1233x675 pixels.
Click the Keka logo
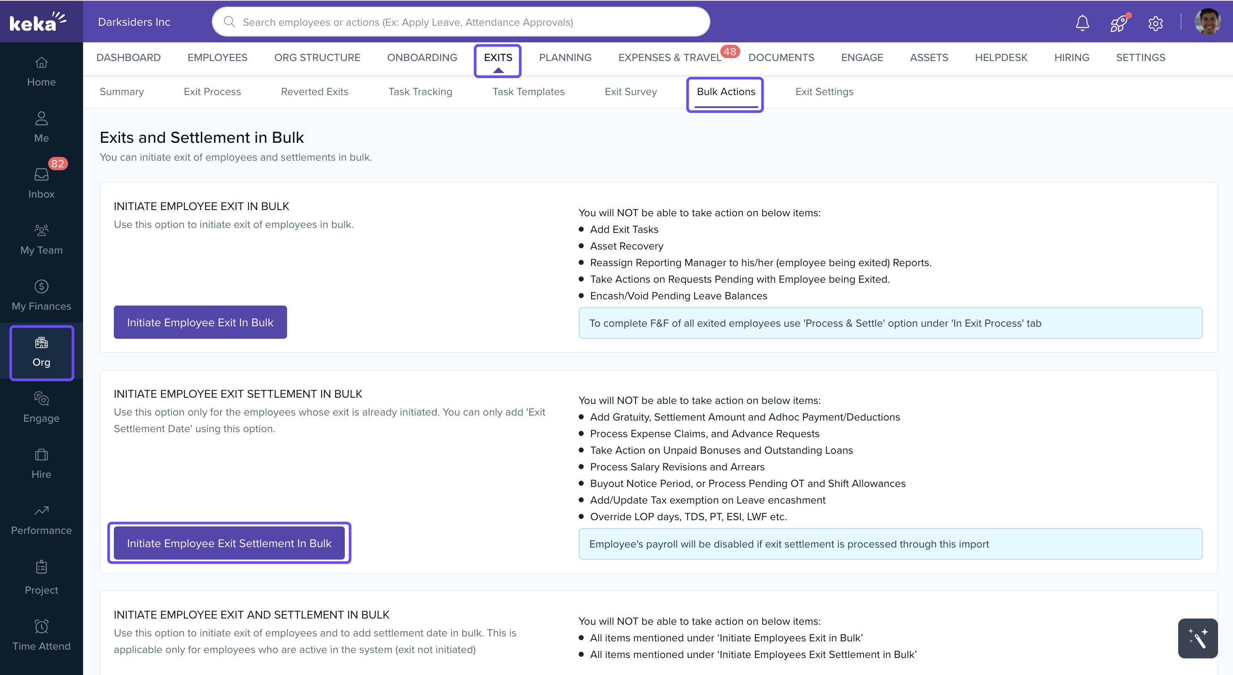(38, 22)
